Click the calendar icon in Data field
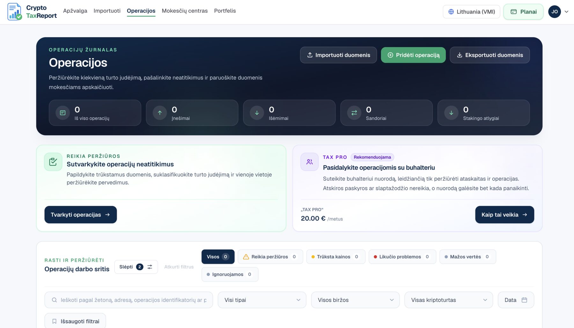Screen dimensions: 574x328 click(x=524, y=300)
